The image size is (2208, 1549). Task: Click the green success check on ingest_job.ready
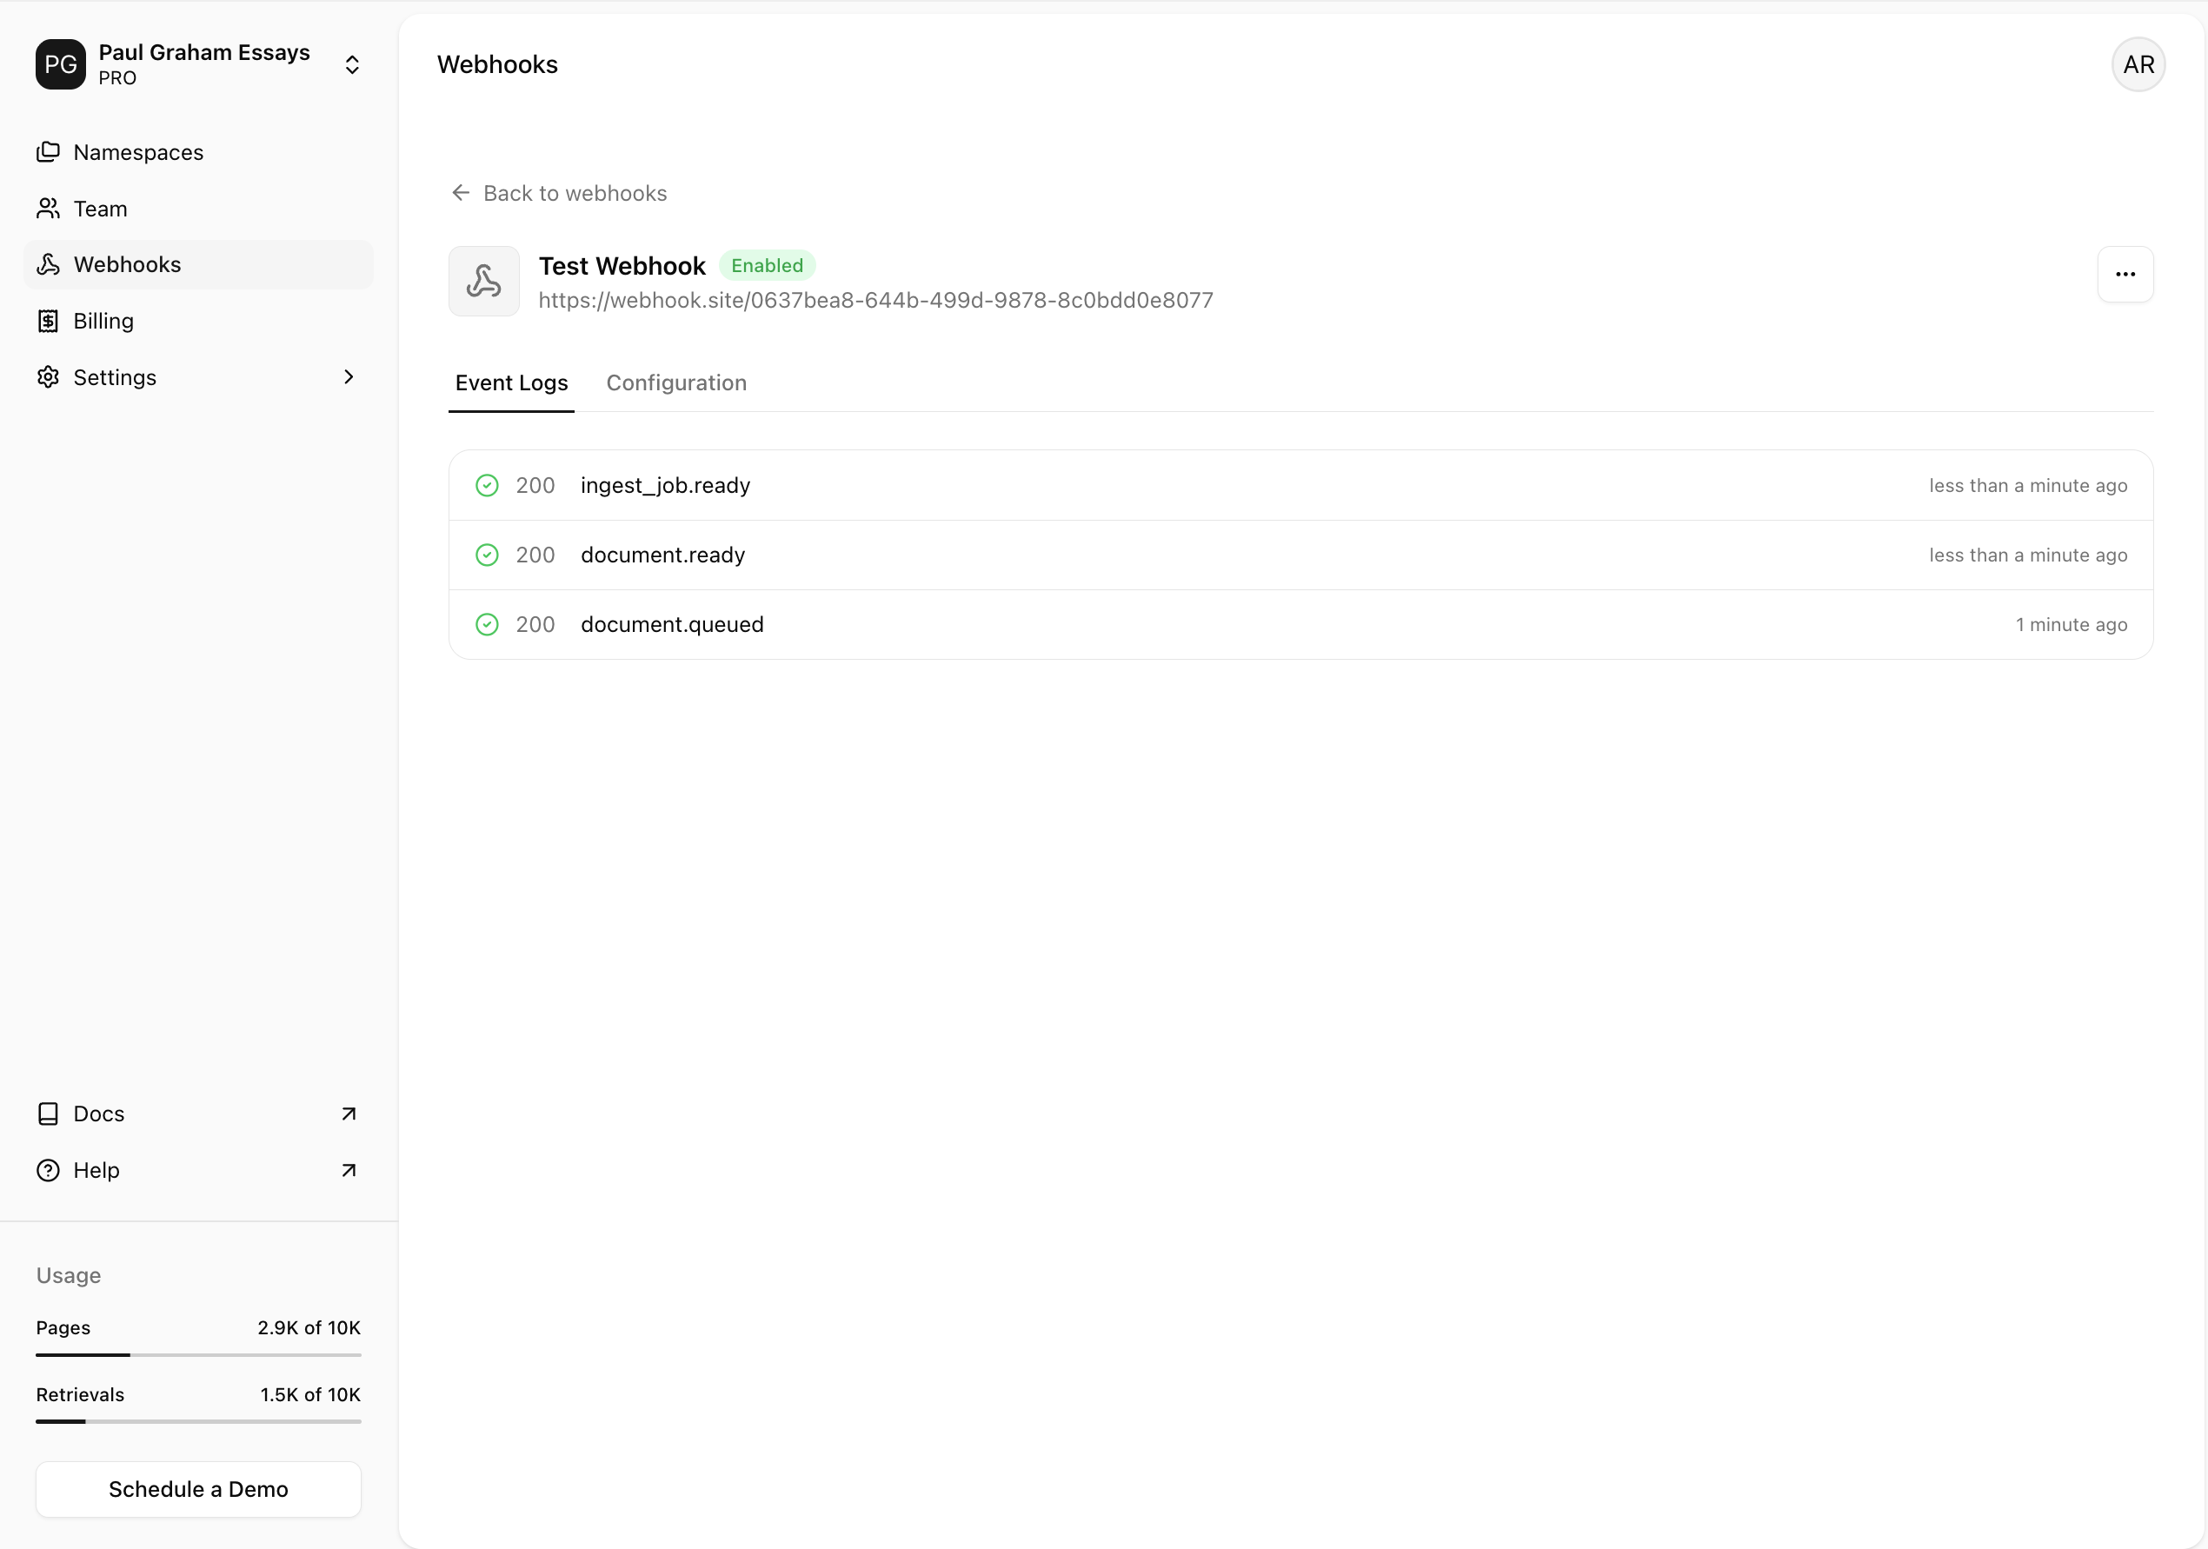tap(487, 486)
